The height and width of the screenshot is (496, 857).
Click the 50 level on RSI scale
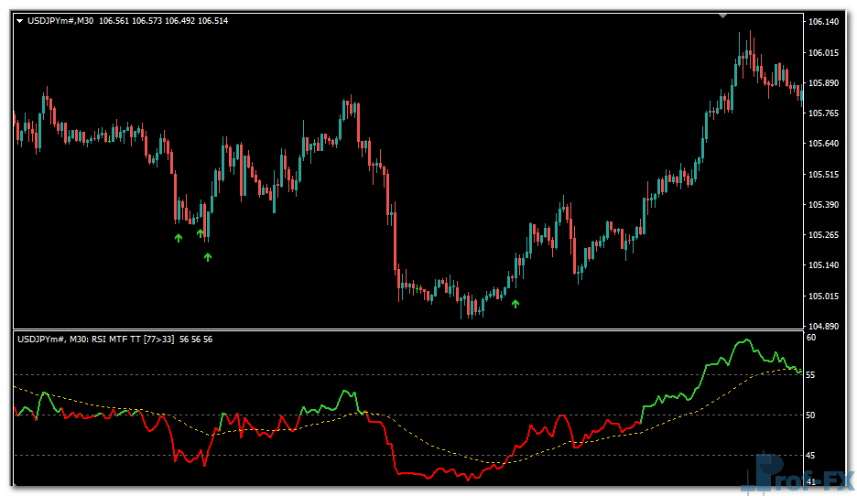pos(810,415)
